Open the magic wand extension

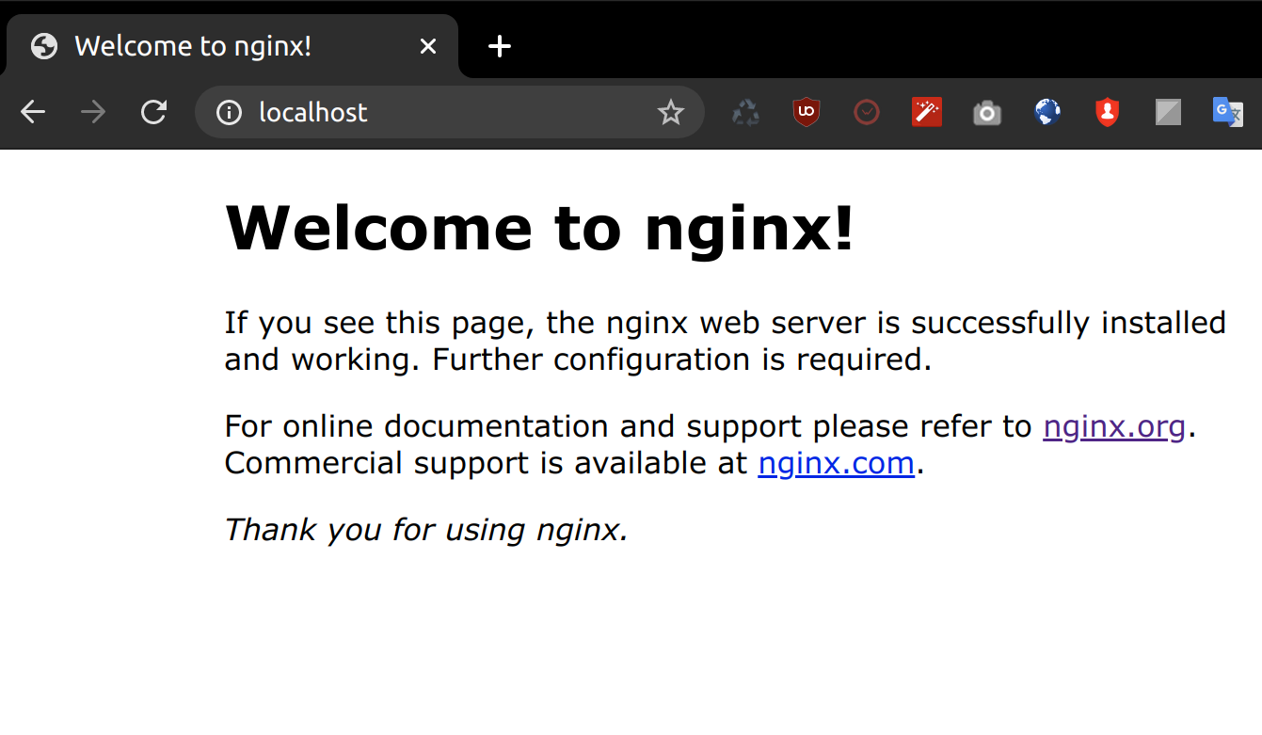click(927, 113)
